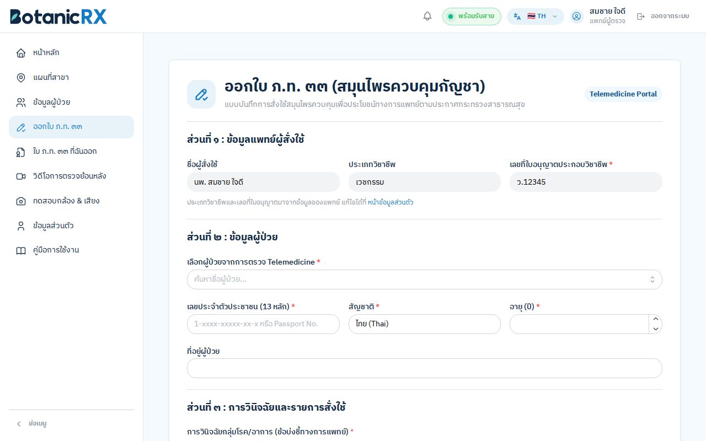706x441 pixels.
Task: Go to ข้อมูลส่วนตัว in the sidebar
Action: click(71, 226)
